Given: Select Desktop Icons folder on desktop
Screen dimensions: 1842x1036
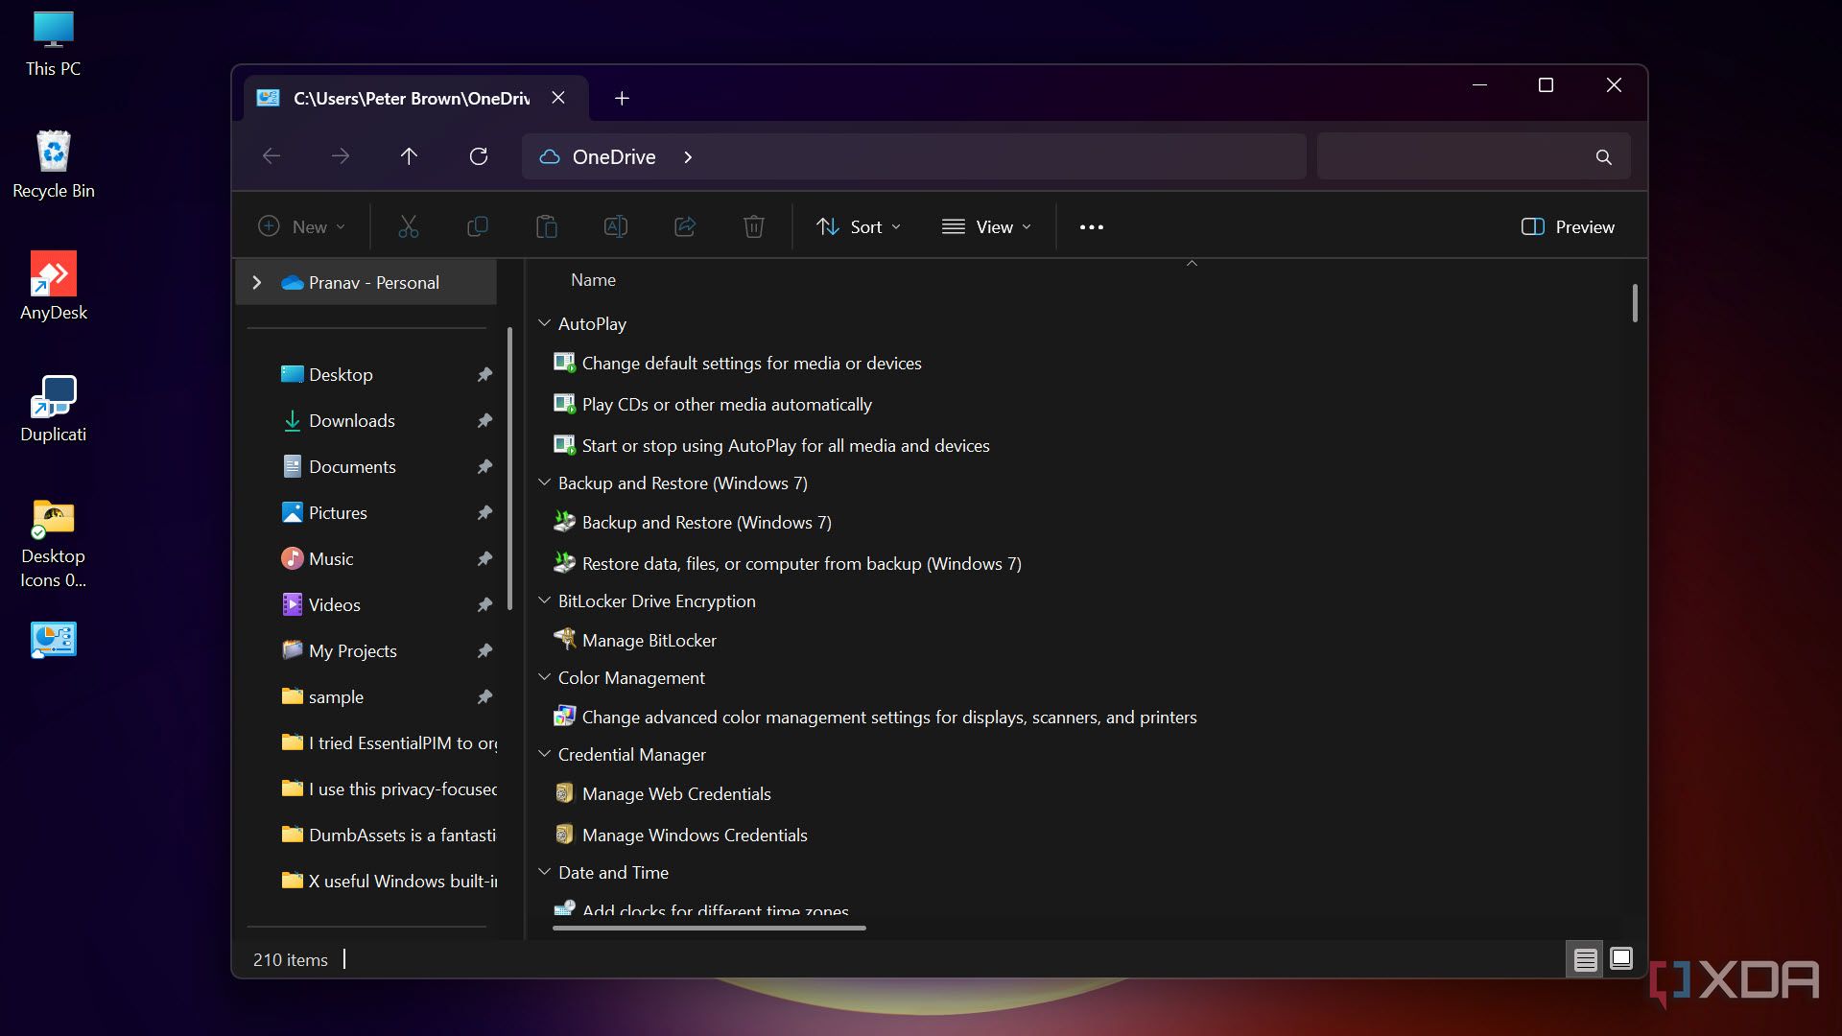Looking at the screenshot, I should coord(54,543).
